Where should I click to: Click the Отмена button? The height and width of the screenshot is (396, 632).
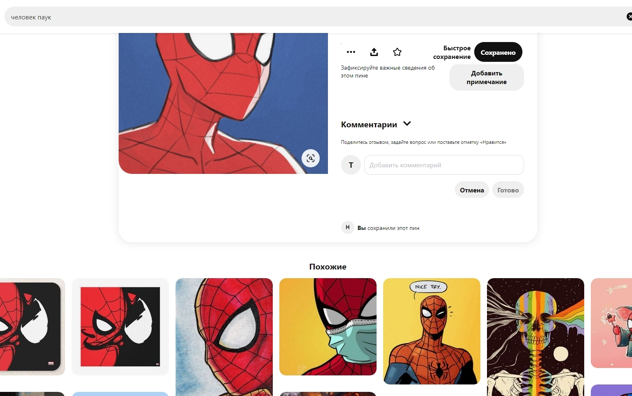click(x=472, y=190)
